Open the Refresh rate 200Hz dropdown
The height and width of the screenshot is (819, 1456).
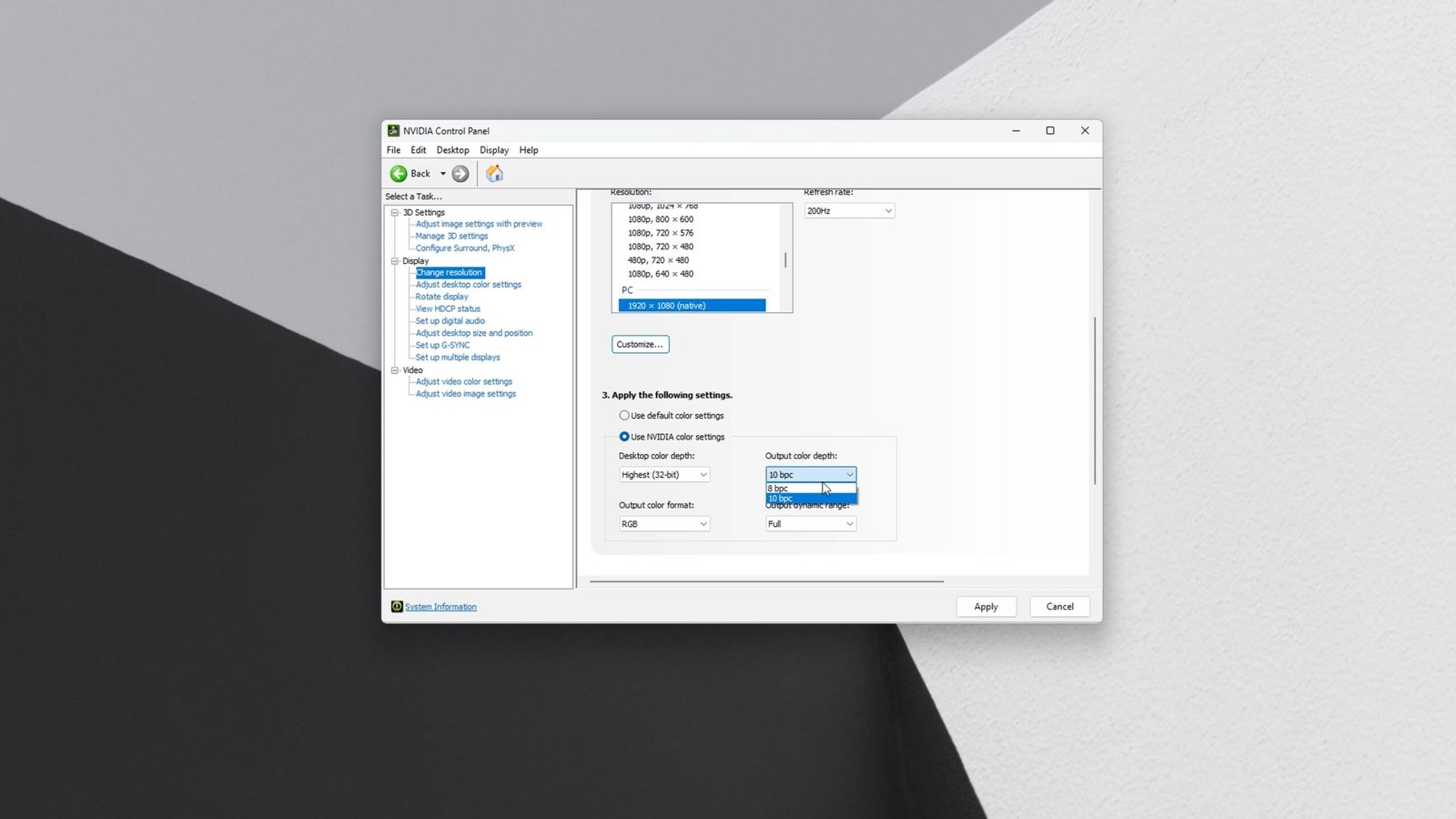coord(850,211)
